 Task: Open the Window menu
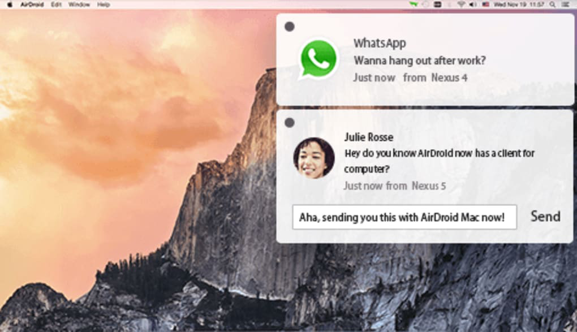(x=79, y=5)
